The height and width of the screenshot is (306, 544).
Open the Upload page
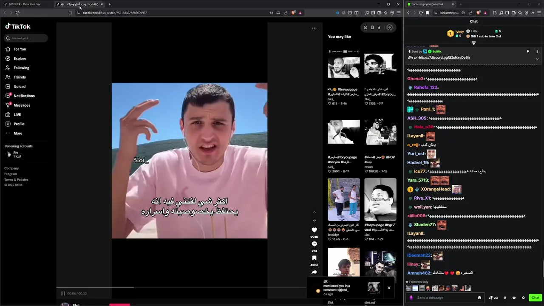16,87
